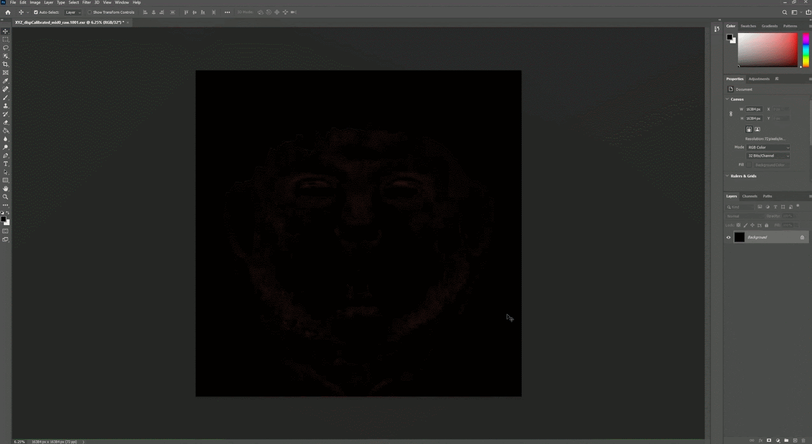Open the Image menu
Viewport: 812px width, 444px height.
tap(35, 3)
